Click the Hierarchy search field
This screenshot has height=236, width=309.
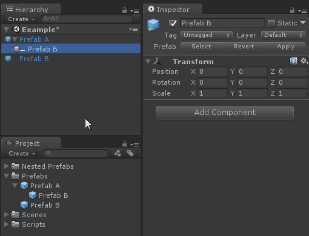pos(87,19)
